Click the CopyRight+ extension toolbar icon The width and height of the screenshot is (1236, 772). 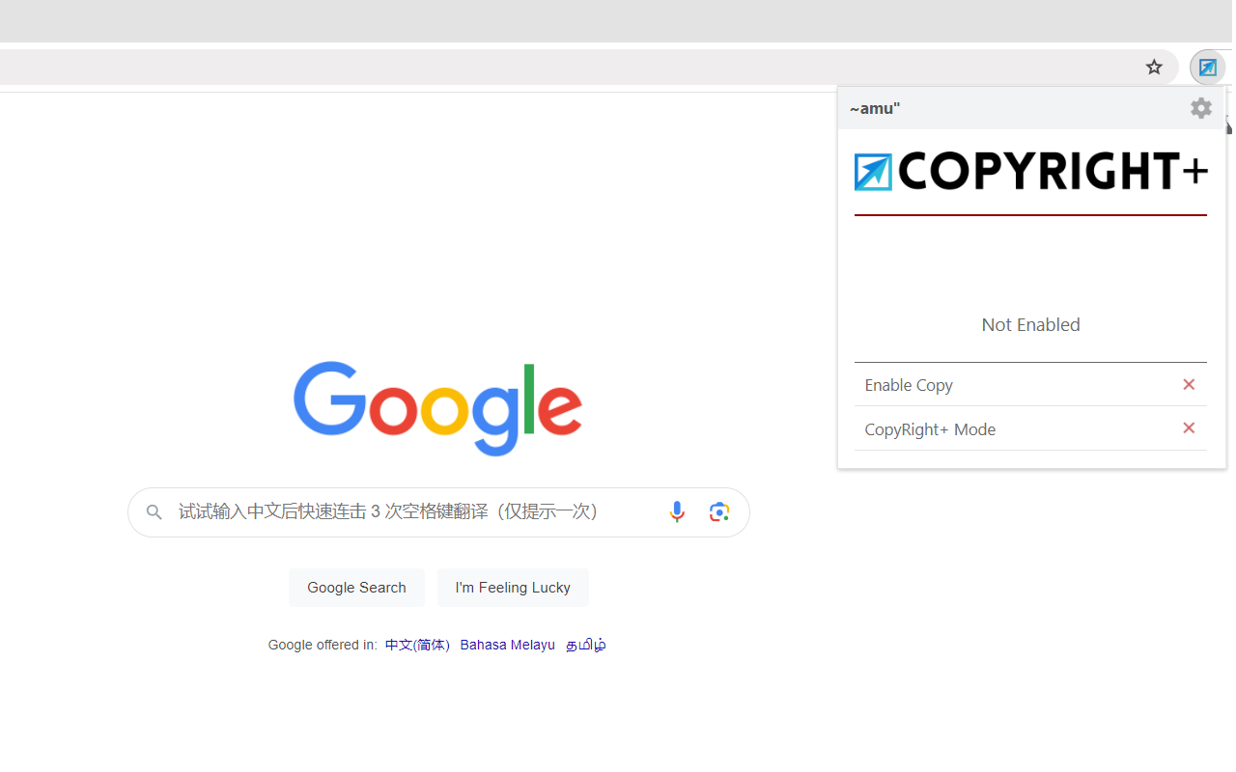coord(1207,68)
